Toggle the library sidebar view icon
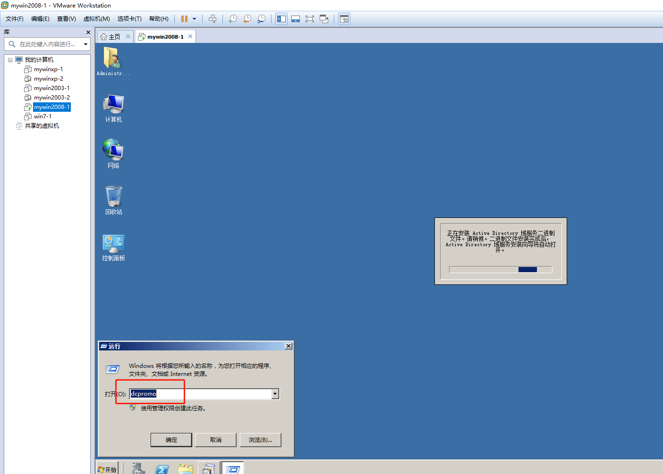This screenshot has width=663, height=474. tap(281, 19)
